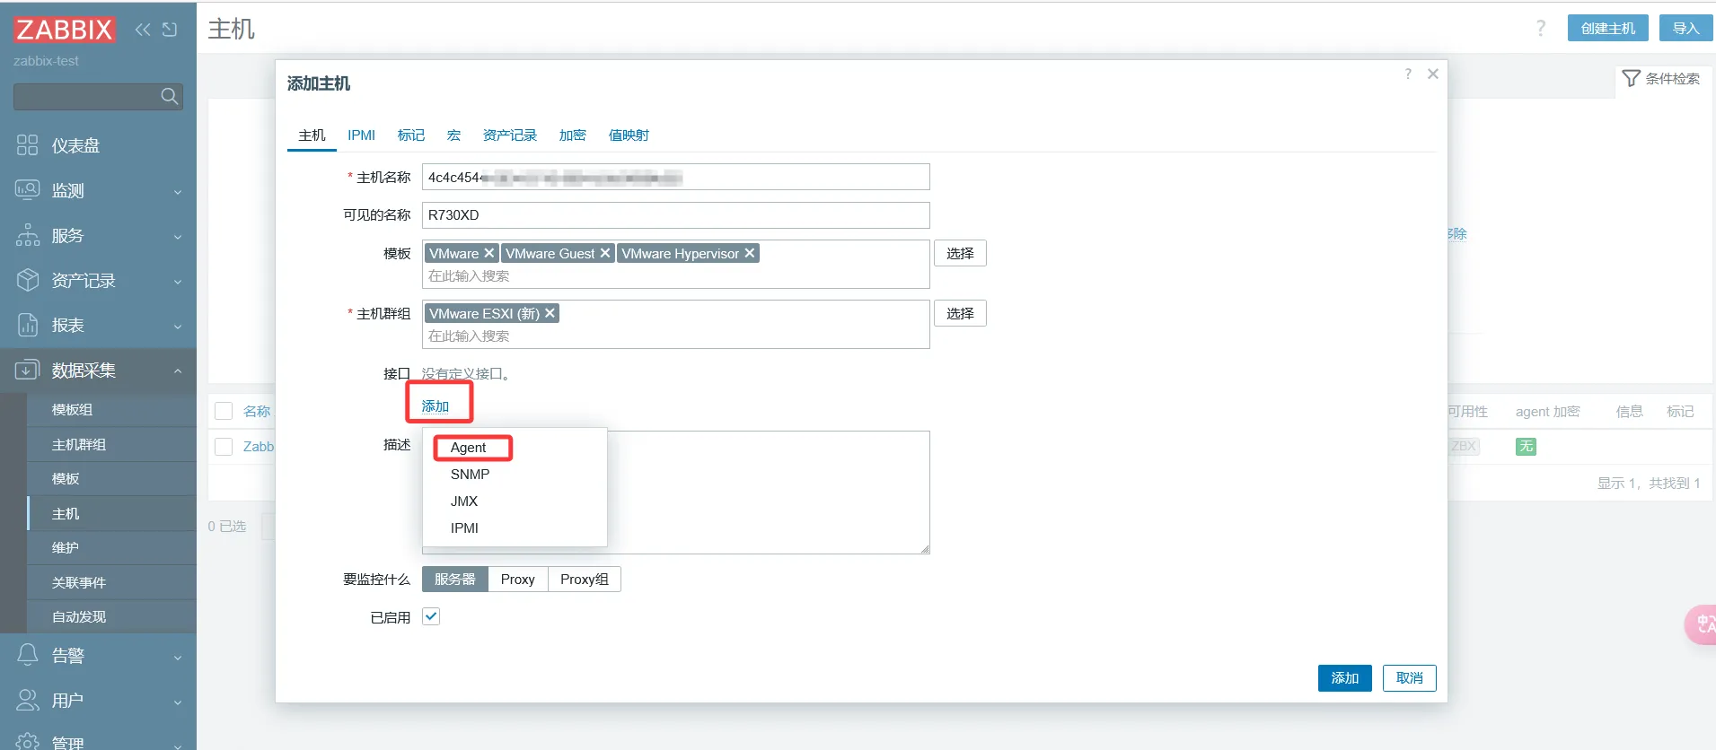Screen dimensions: 1716x750
Task: Open the 接口 添加 interface dropdown
Action: [436, 406]
